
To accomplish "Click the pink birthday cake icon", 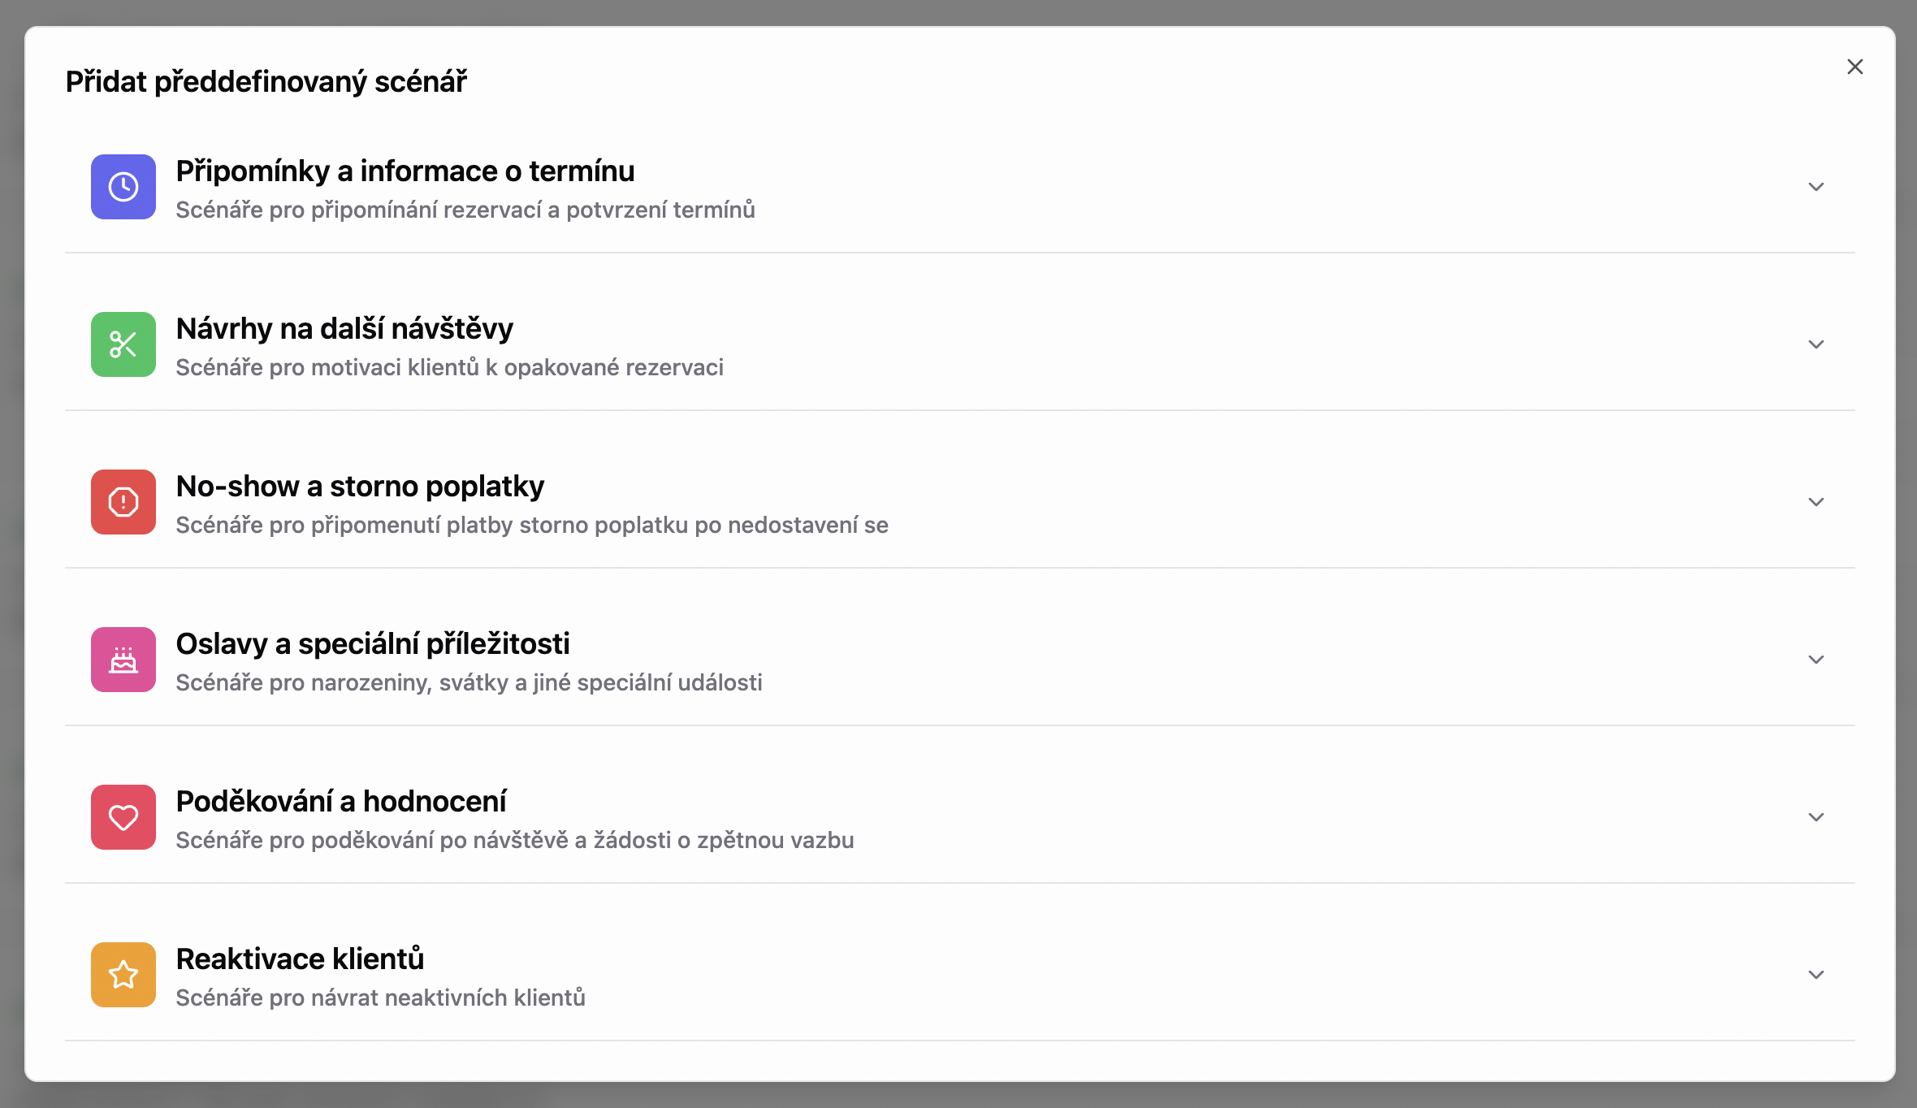I will pyautogui.click(x=123, y=660).
